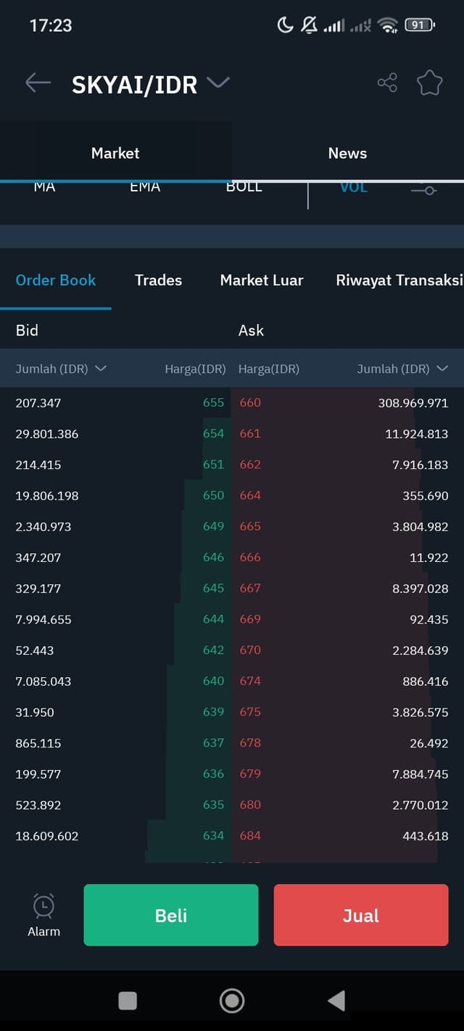Open indicator settings slider icon

(423, 190)
